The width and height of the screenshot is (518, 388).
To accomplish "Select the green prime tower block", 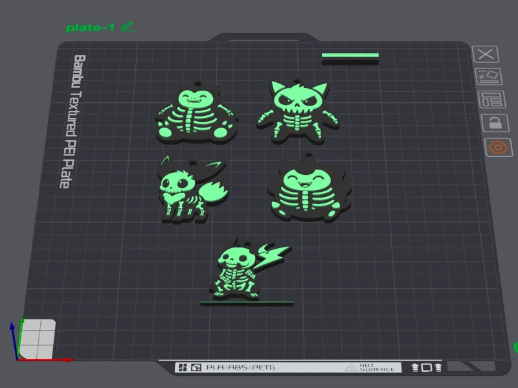I will click(x=350, y=58).
